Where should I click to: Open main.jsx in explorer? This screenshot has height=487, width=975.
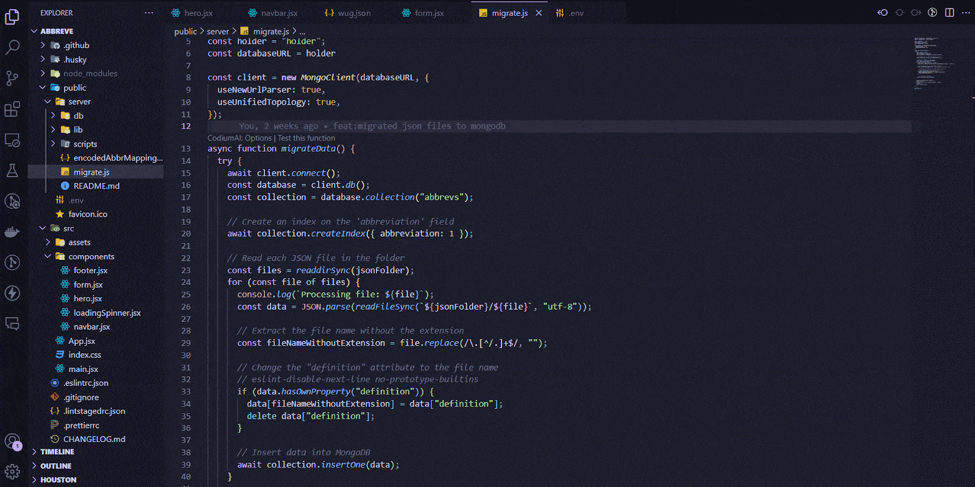[83, 370]
